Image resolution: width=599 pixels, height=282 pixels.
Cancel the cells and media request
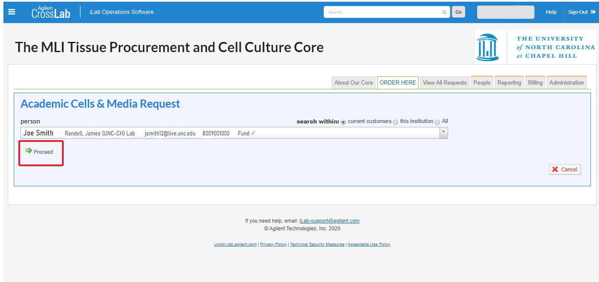click(x=565, y=170)
